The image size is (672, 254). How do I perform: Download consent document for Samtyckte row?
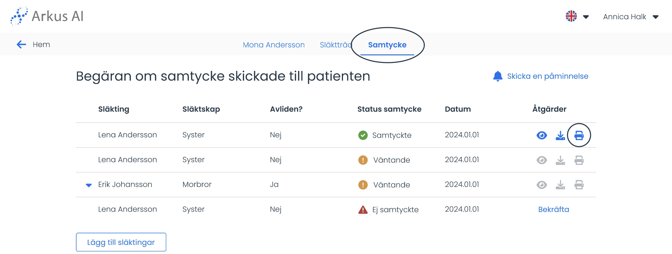(x=560, y=135)
